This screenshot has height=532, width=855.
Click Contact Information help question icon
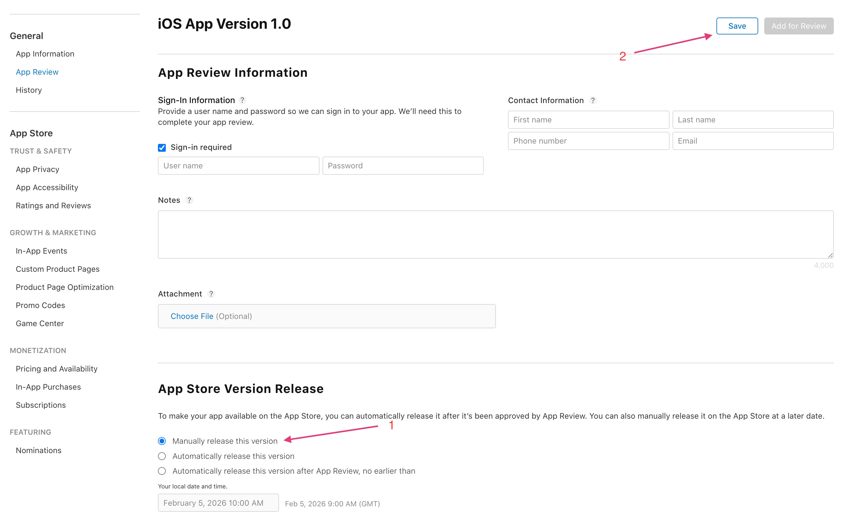[593, 100]
